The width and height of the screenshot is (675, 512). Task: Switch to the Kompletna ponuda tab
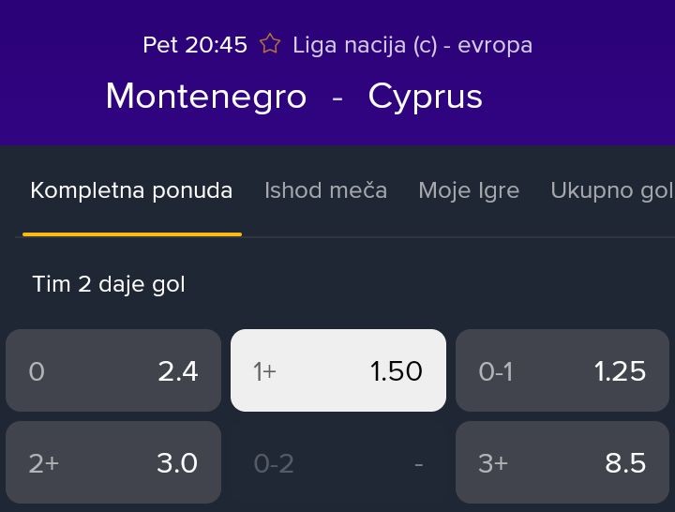tap(131, 190)
